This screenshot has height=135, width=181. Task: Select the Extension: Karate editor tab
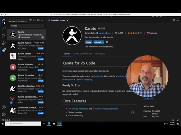(x=58, y=21)
